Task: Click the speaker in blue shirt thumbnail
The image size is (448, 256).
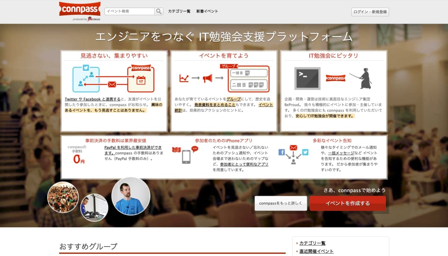Action: pyautogui.click(x=131, y=197)
